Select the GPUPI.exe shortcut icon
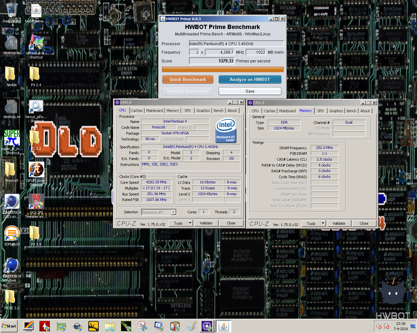The height and width of the screenshot is (333, 417). [x=36, y=174]
